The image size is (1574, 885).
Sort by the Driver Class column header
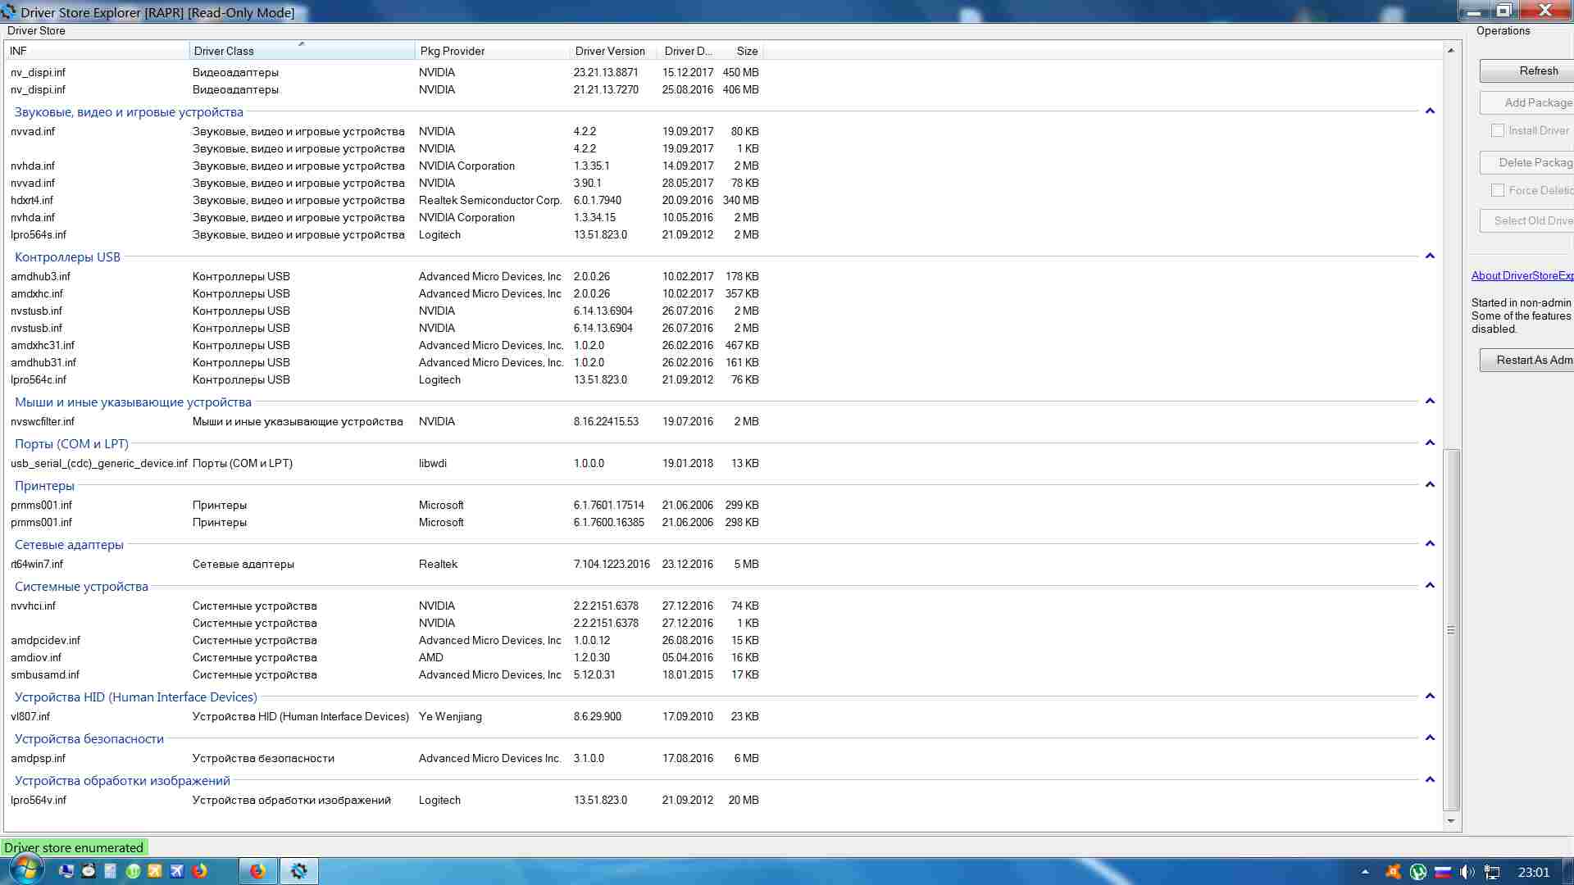302,51
